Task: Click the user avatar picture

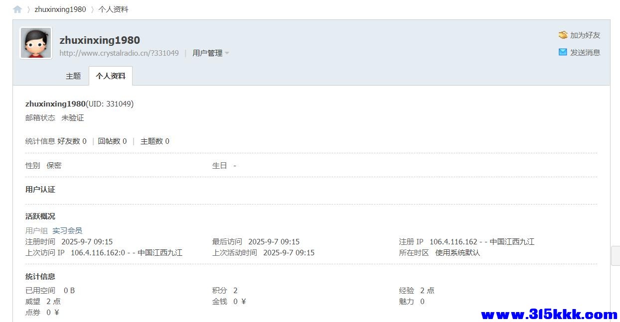Action: (x=36, y=43)
